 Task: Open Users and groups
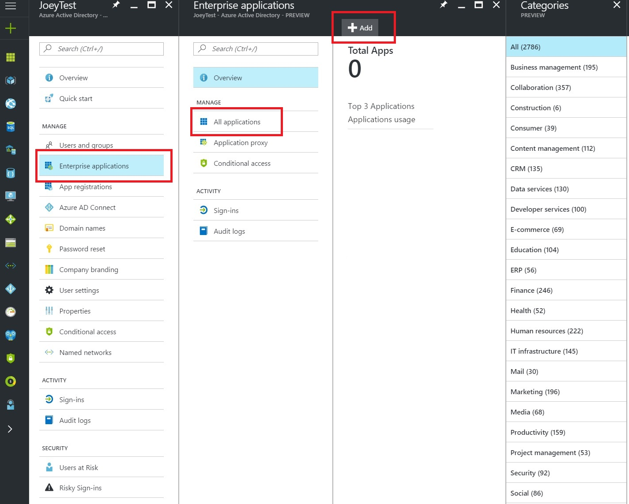pos(102,145)
